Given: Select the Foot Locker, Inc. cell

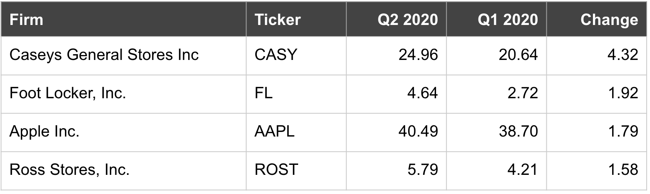Looking at the screenshot, I should 67,93.
